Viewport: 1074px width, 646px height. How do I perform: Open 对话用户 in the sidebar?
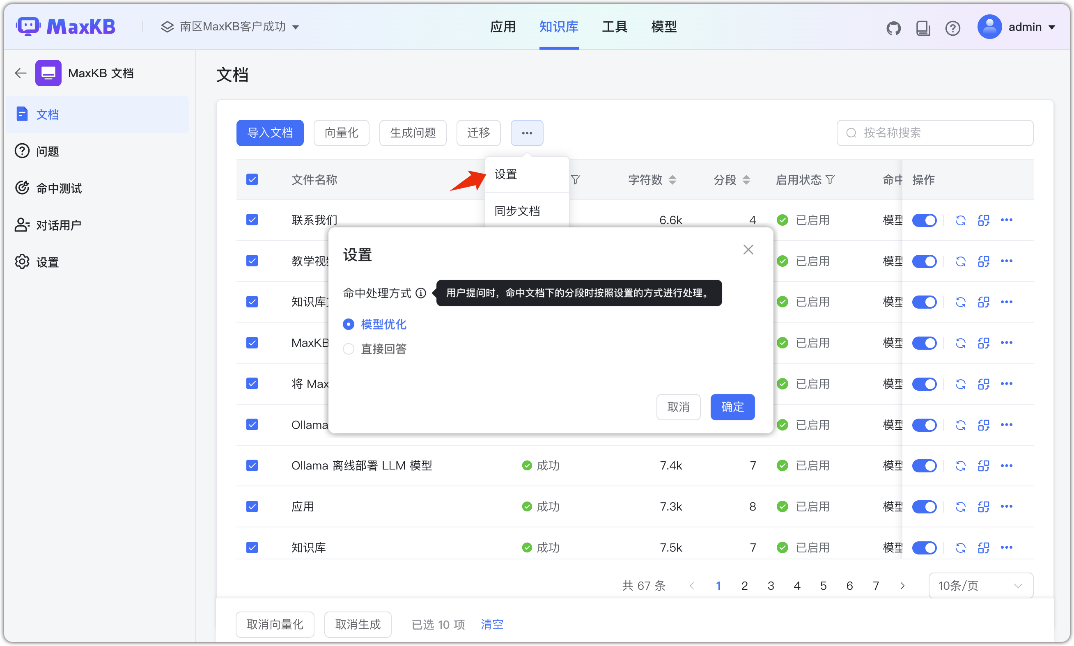[98, 225]
